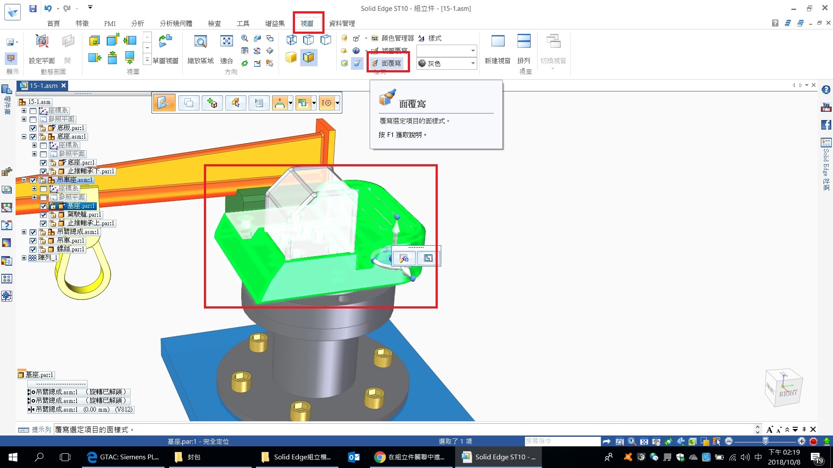Screen dimensions: 833x468
Task: Click the Undo icon in the quick access toolbar
Action: [48, 8]
